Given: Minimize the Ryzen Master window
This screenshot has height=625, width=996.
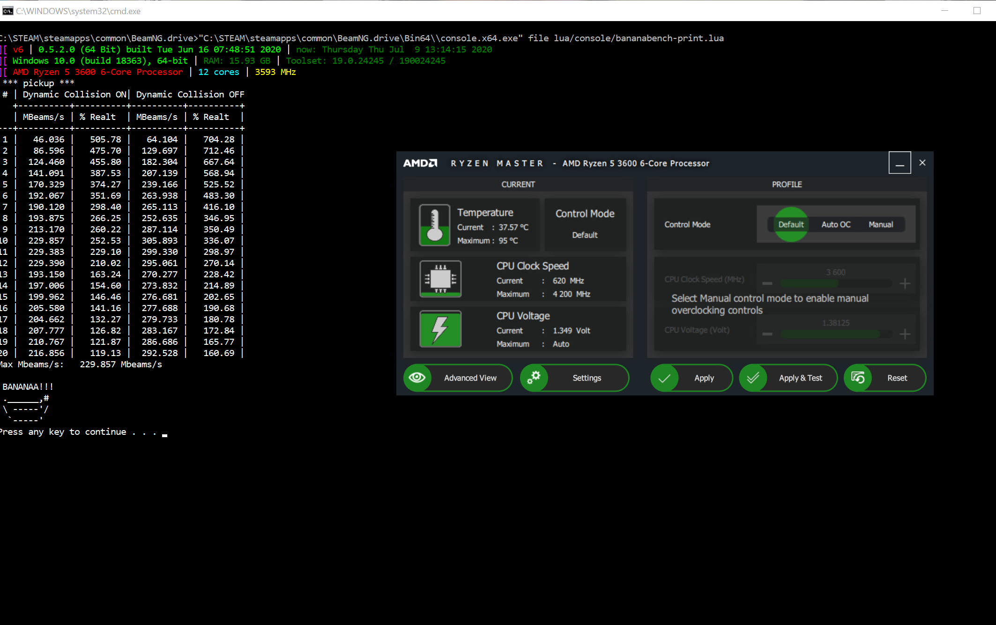Looking at the screenshot, I should (899, 163).
